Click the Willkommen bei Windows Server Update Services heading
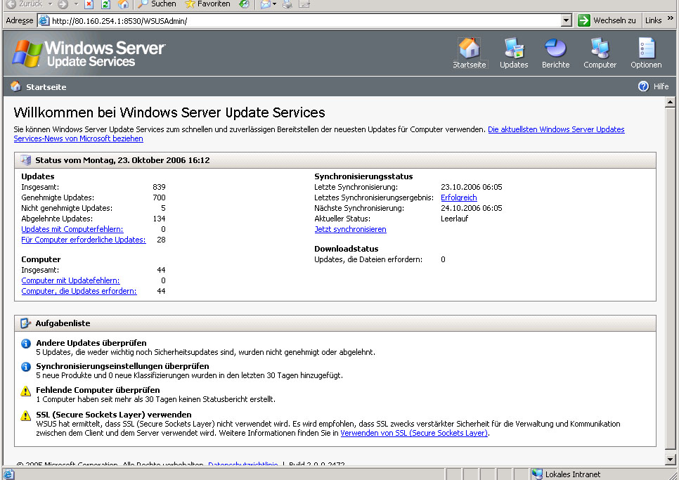 pos(169,112)
